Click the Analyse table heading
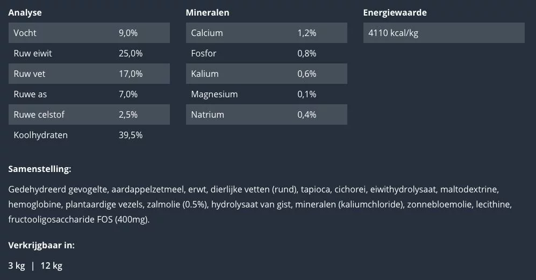The width and height of the screenshot is (536, 280). tap(25, 12)
